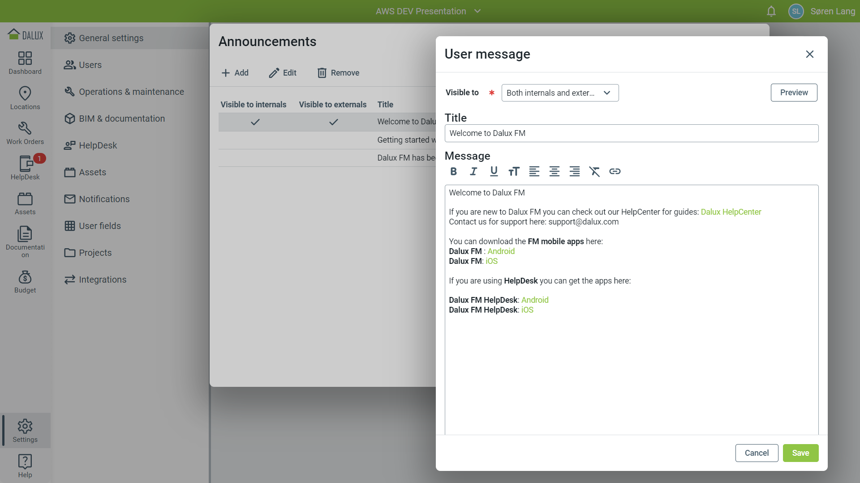Open the notifications bell
The height and width of the screenshot is (483, 860).
tap(771, 11)
